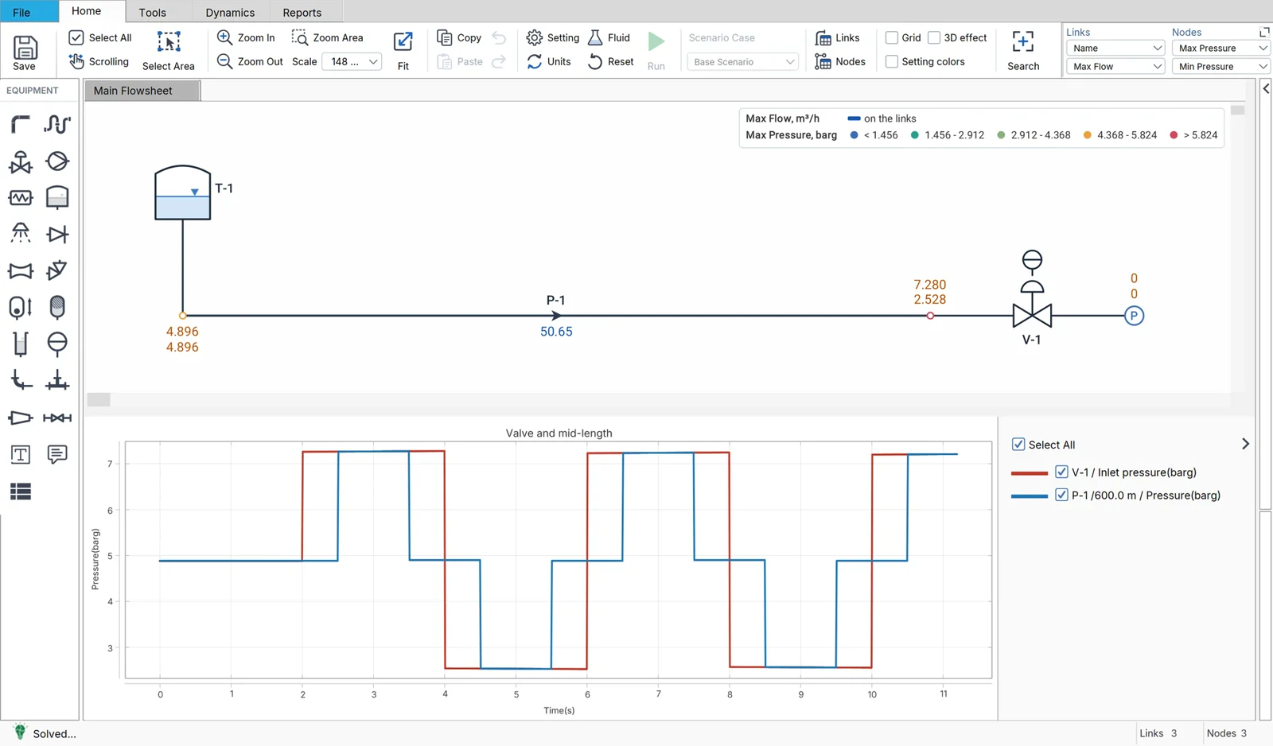1273x746 pixels.
Task: Open the Links Name dropdown
Action: click(x=1115, y=49)
